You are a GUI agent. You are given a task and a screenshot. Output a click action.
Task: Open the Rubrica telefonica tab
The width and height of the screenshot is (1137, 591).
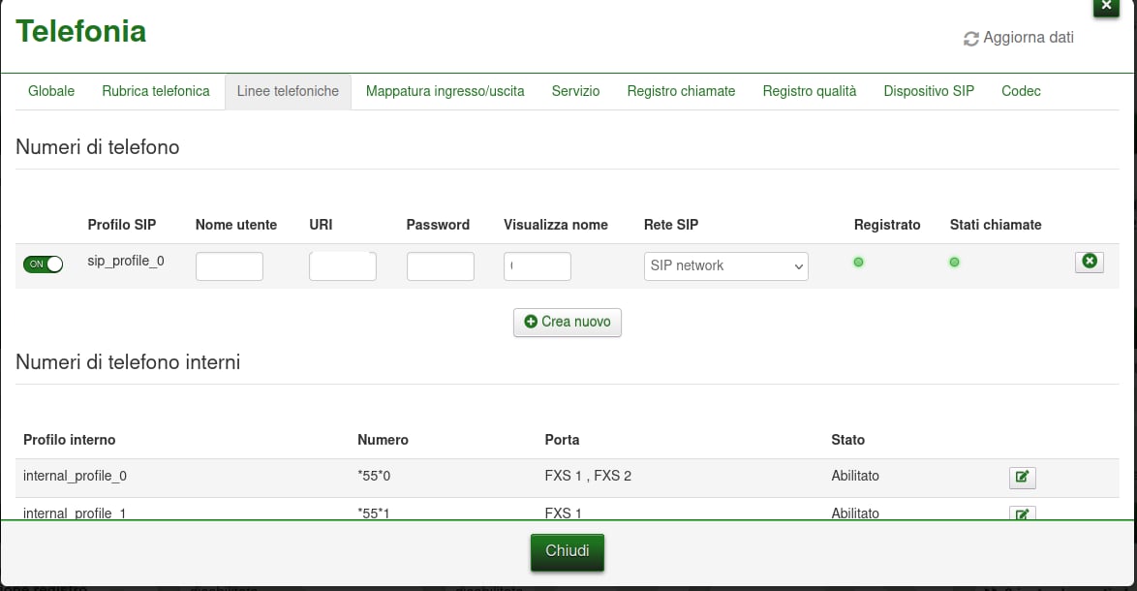(x=156, y=91)
